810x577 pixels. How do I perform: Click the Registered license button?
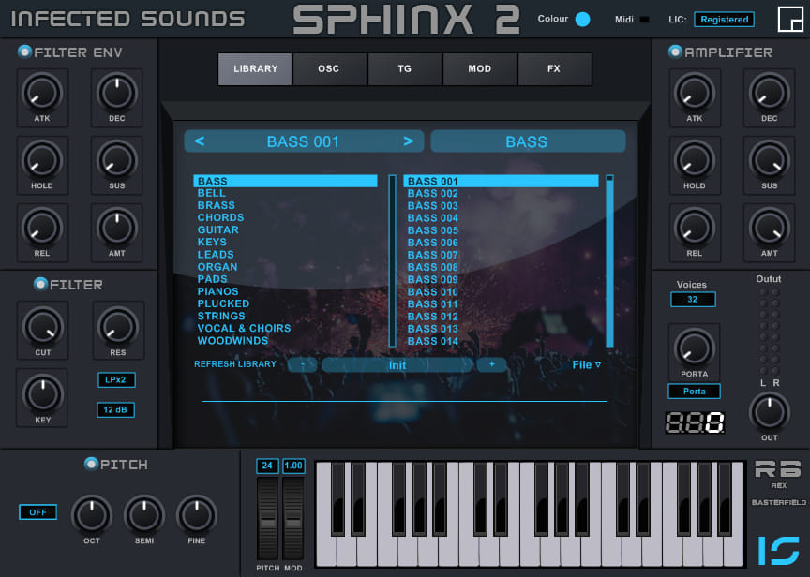point(724,19)
